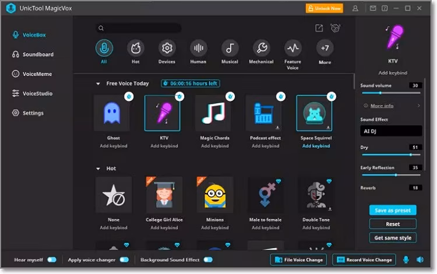
Task: Click the Reset button
Action: pos(393,224)
